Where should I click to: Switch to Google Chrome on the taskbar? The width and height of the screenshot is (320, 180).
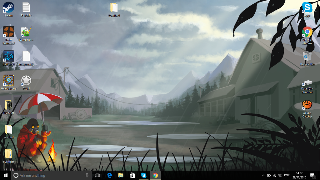click(155, 175)
